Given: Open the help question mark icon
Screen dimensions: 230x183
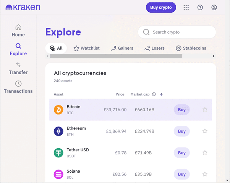Looking at the screenshot, I should pyautogui.click(x=200, y=7).
